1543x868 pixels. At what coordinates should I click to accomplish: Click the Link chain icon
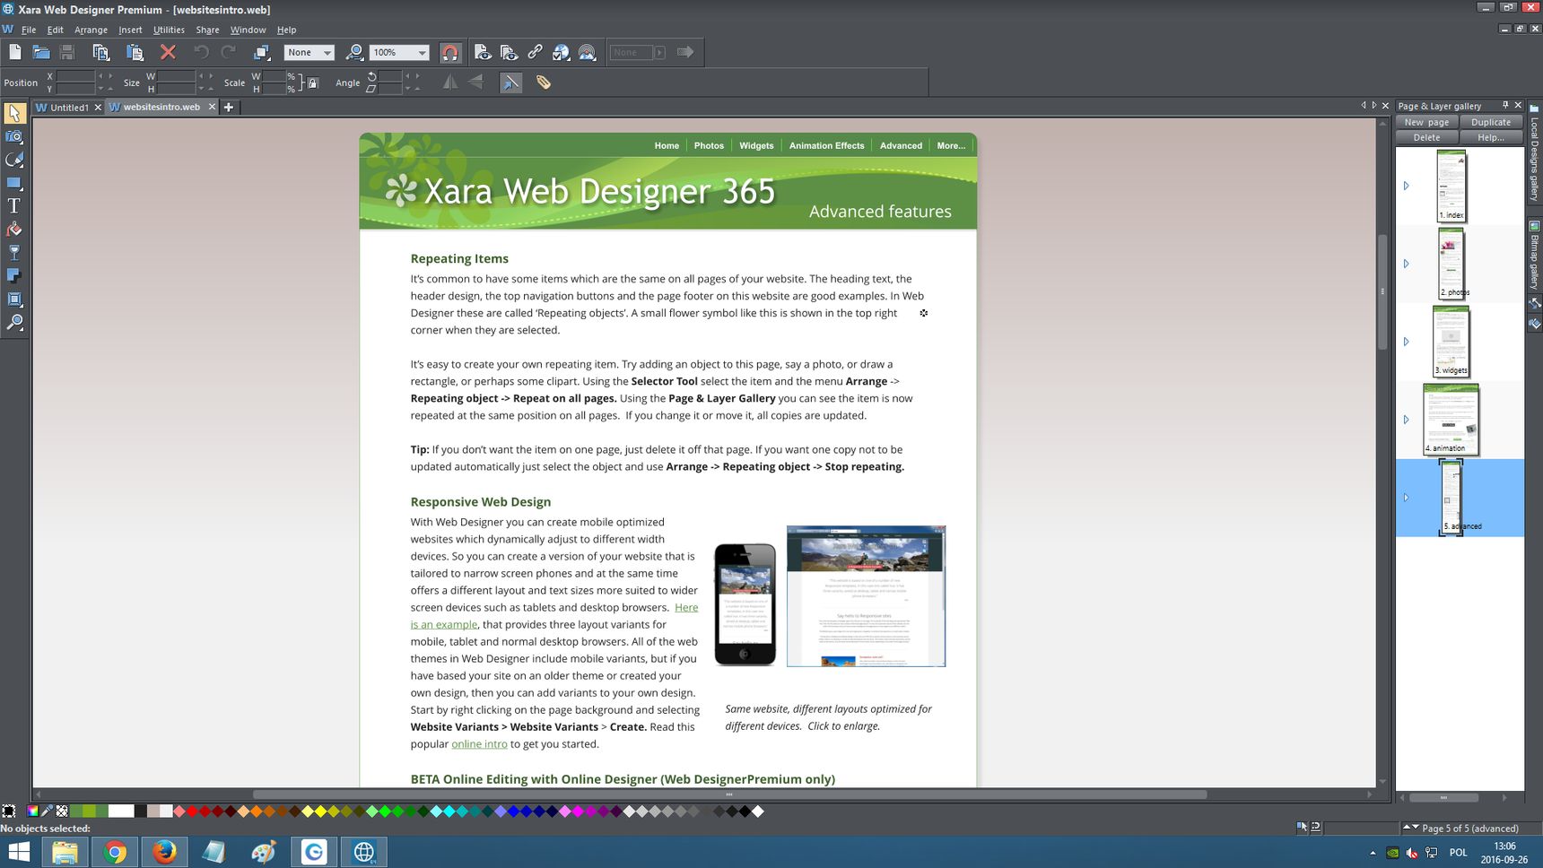(535, 53)
